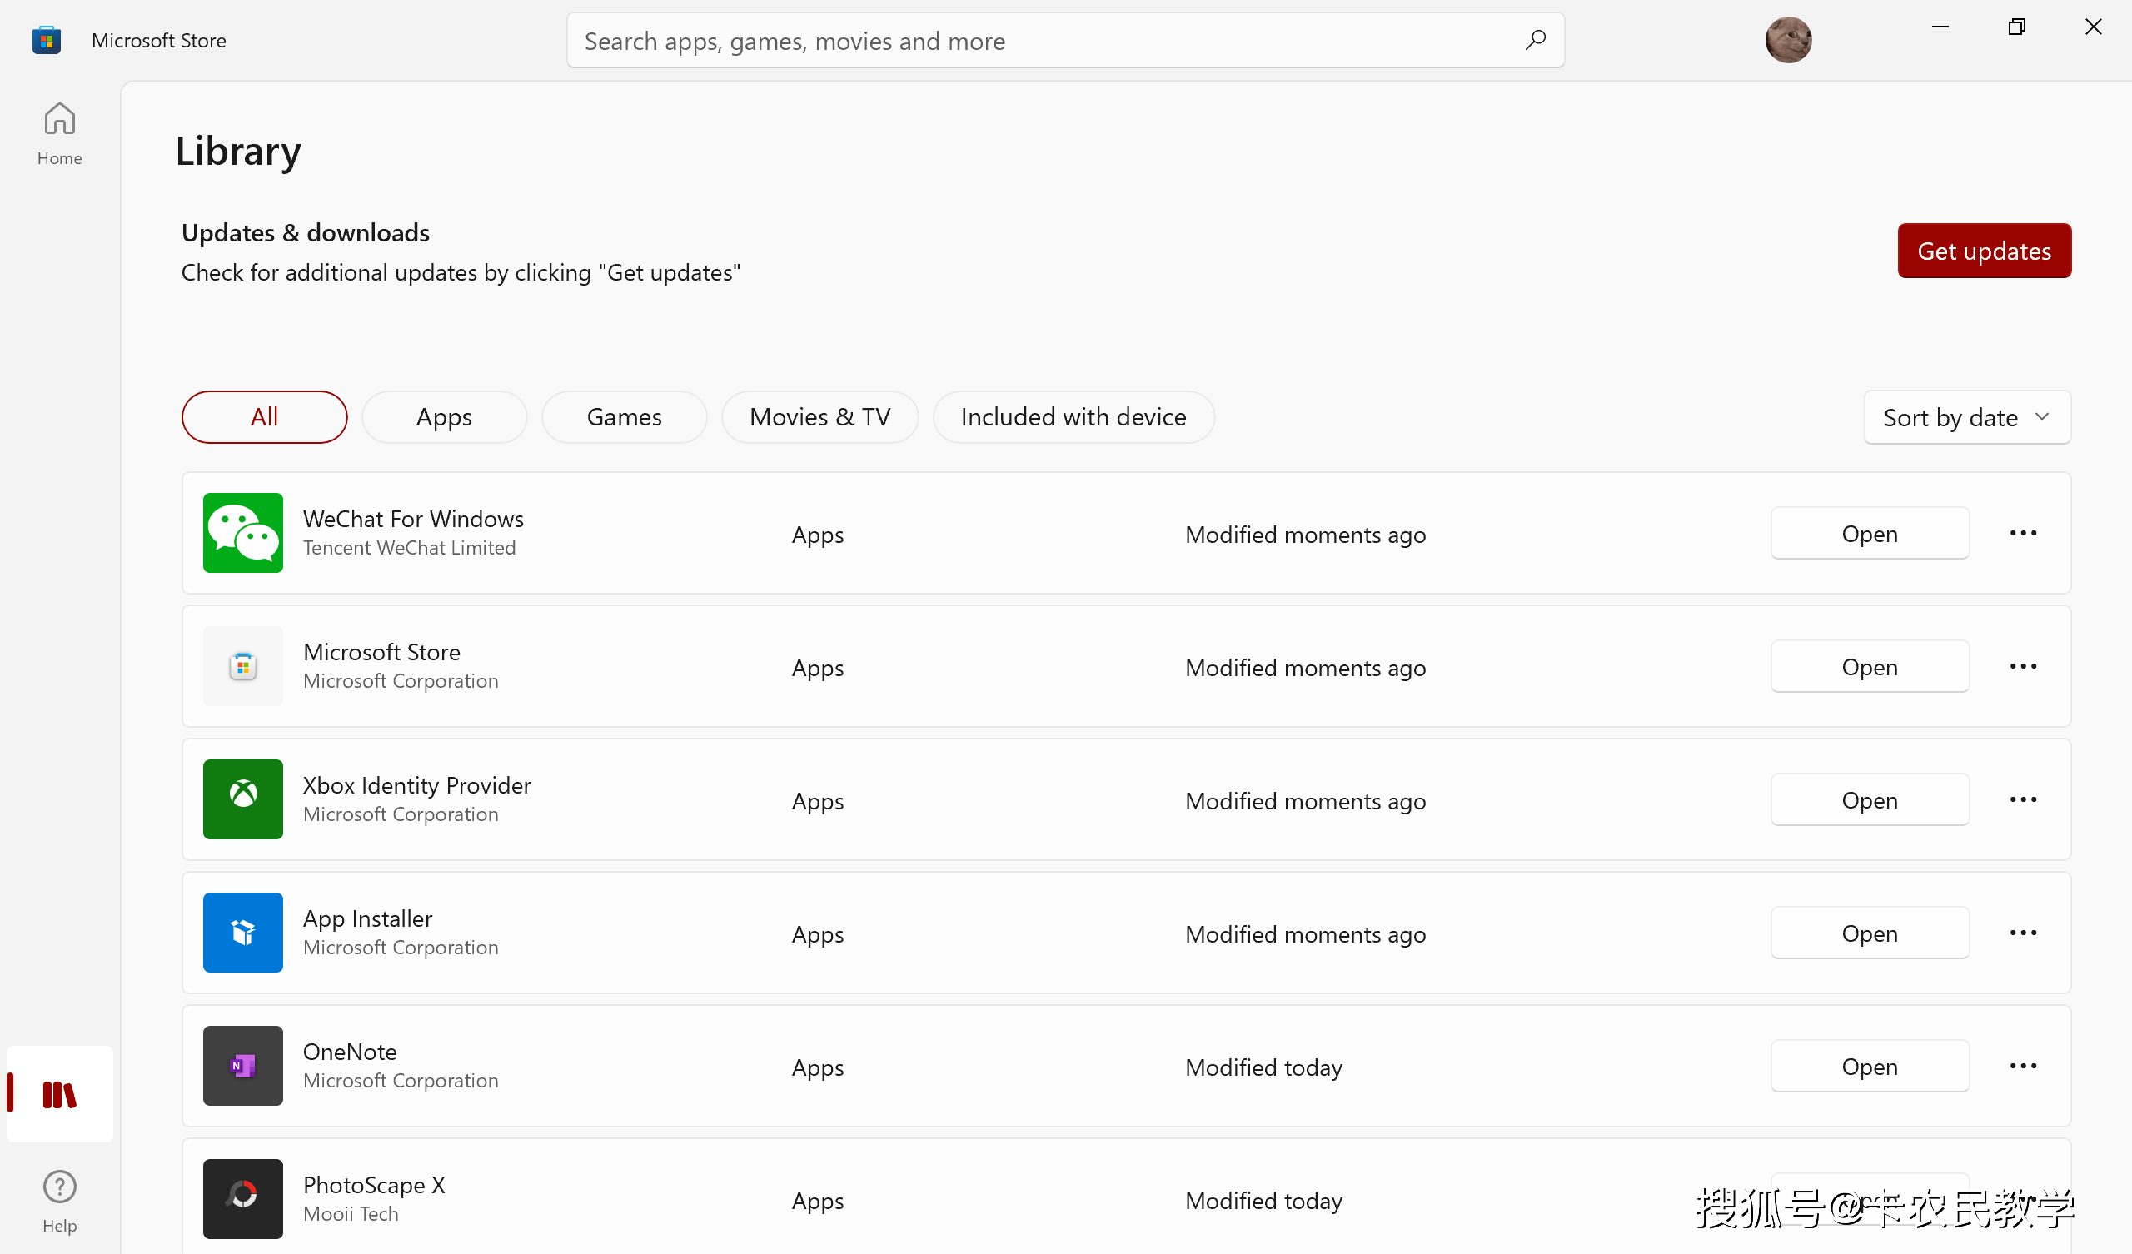2132x1254 pixels.
Task: Click Tencent WeChat Limited publisher text
Action: tap(410, 547)
